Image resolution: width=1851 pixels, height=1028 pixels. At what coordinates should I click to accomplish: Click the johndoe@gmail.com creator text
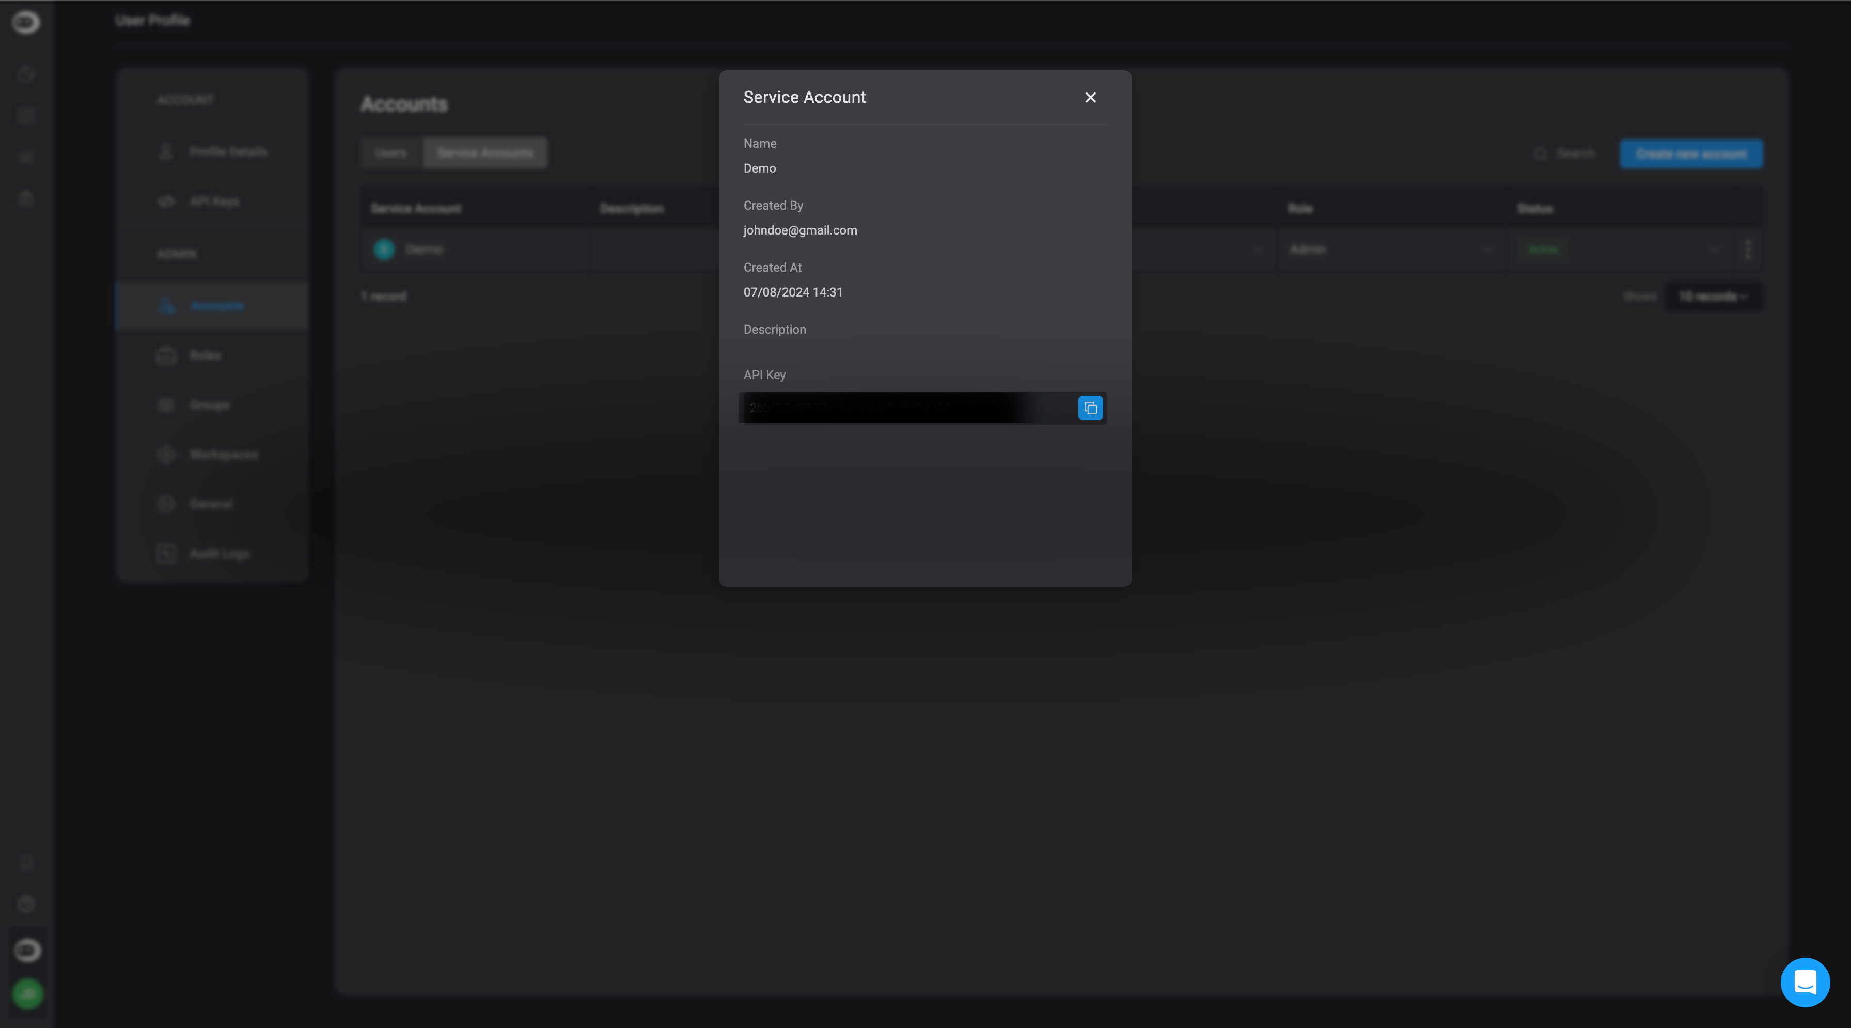click(x=800, y=230)
